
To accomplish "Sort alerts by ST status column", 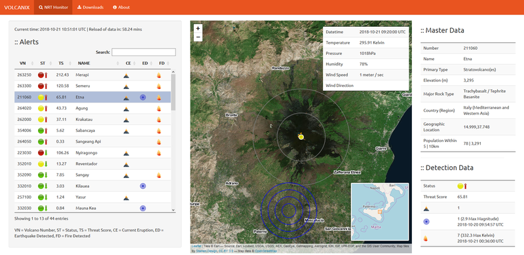I will point(45,63).
